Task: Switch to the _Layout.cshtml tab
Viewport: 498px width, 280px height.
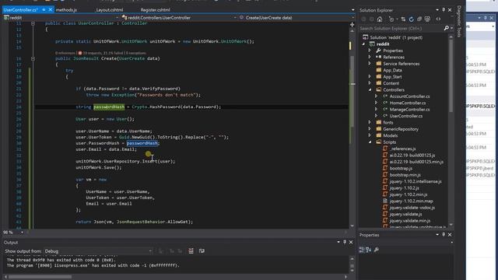Action: 109,10
